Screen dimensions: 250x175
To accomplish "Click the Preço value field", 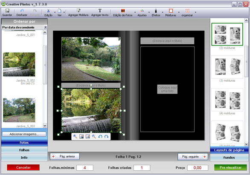I will click(x=198, y=168).
